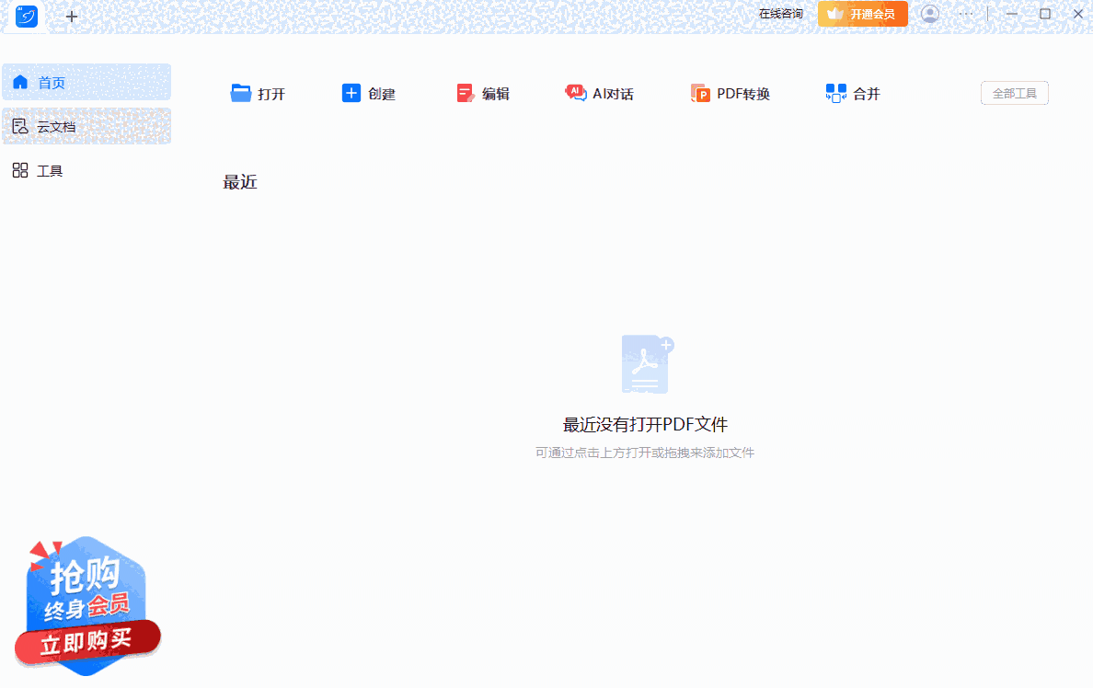
Task: Click the add-PDF placeholder icon
Action: click(x=645, y=363)
